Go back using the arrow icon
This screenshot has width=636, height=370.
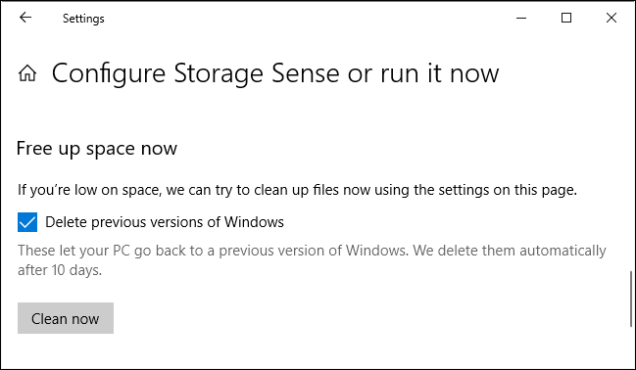25,18
